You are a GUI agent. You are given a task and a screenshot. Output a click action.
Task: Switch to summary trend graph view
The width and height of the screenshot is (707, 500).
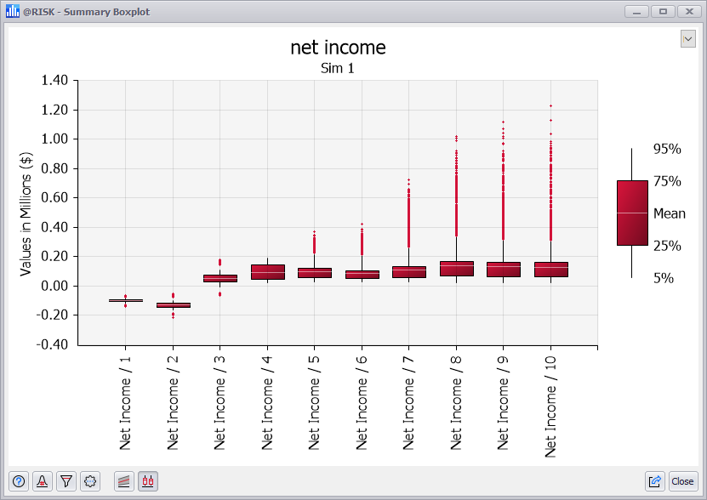124,481
